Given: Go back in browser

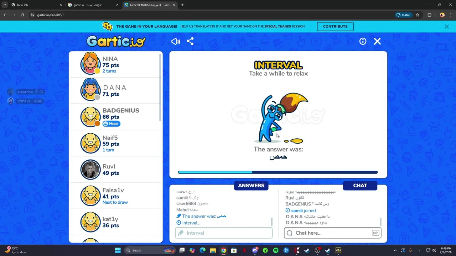Looking at the screenshot, I should [x=5, y=15].
